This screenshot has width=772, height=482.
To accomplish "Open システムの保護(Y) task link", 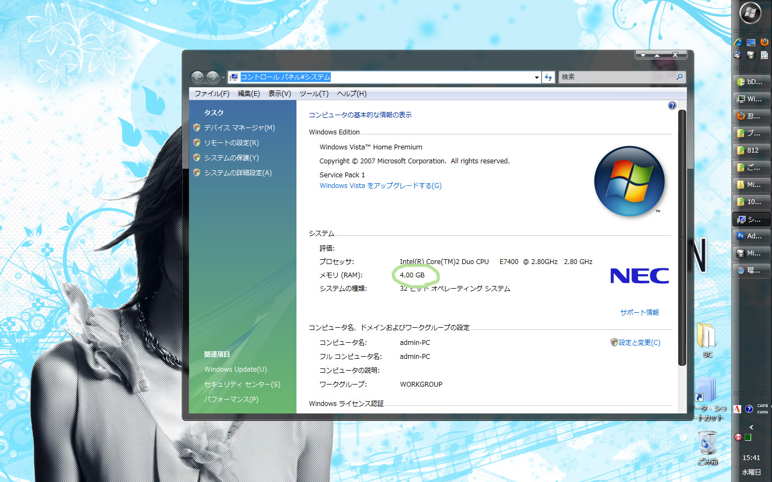I will coord(231,158).
